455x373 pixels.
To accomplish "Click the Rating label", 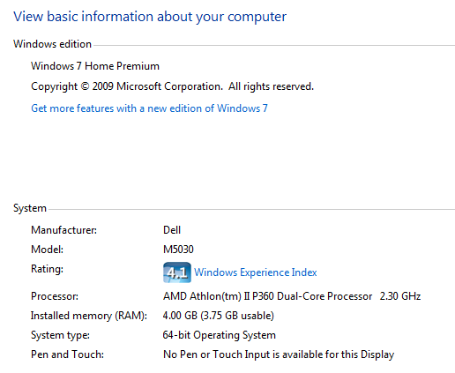I will pos(47,269).
